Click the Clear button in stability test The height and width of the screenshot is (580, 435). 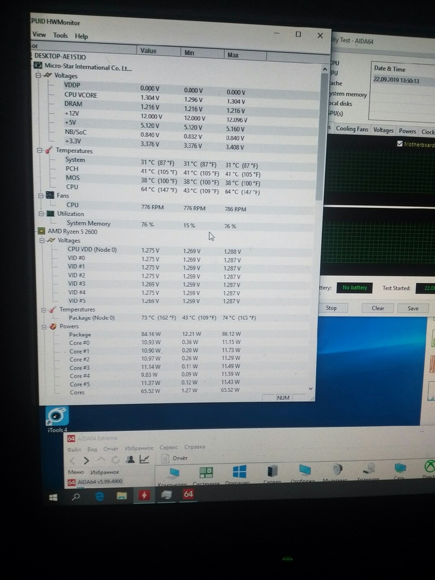coord(378,308)
